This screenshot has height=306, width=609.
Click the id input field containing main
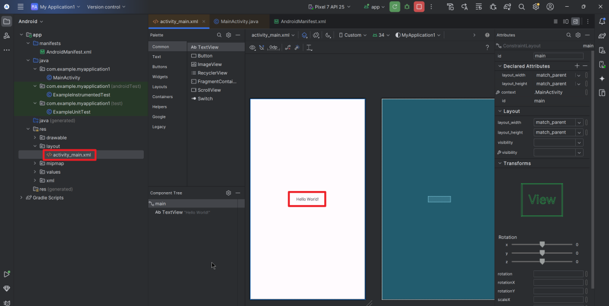(558, 56)
